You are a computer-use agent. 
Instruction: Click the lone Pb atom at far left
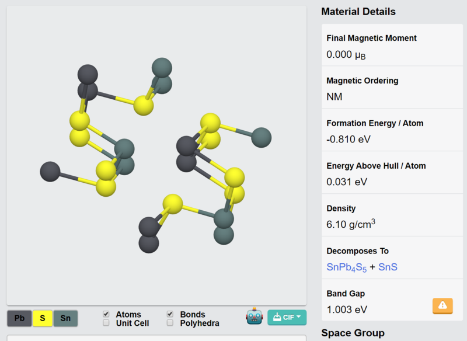coord(50,172)
